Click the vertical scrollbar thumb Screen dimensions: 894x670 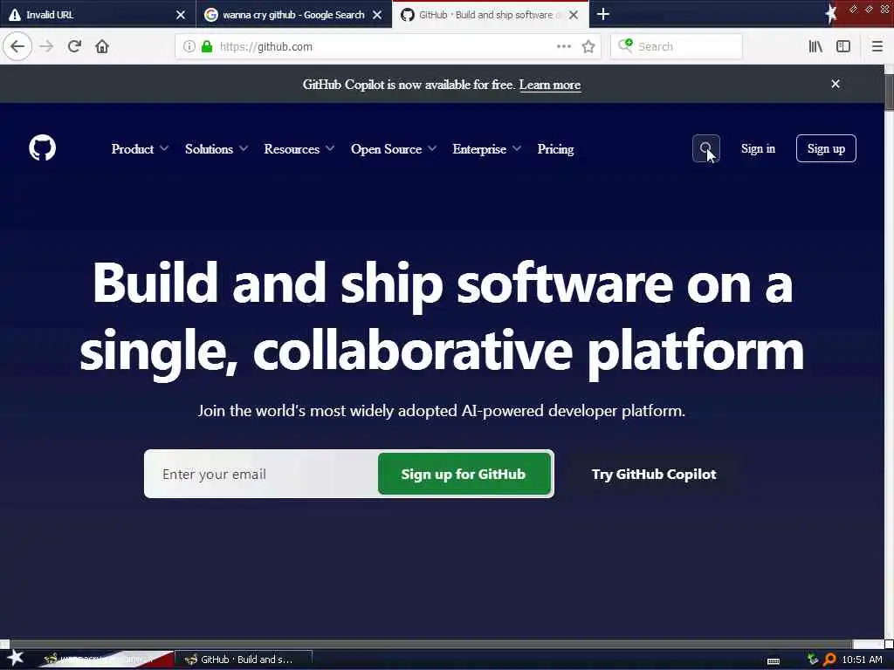tap(888, 91)
